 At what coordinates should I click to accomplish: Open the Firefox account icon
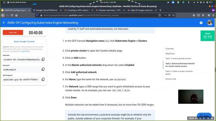tap(203, 15)
